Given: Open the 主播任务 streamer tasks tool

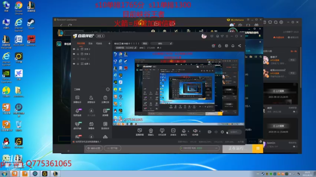Looking at the screenshot, I should pos(105,100).
